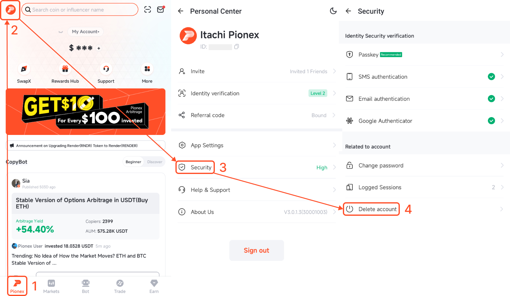Expand Passkey row chevron
The height and width of the screenshot is (296, 510).
click(x=502, y=55)
